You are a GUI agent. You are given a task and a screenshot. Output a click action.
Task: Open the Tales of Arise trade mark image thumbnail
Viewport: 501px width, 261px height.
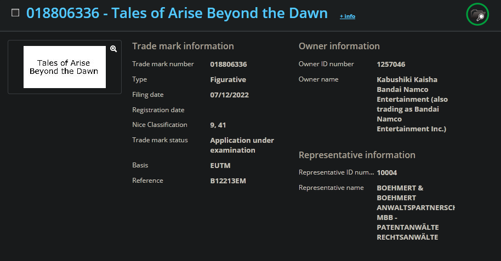65,67
